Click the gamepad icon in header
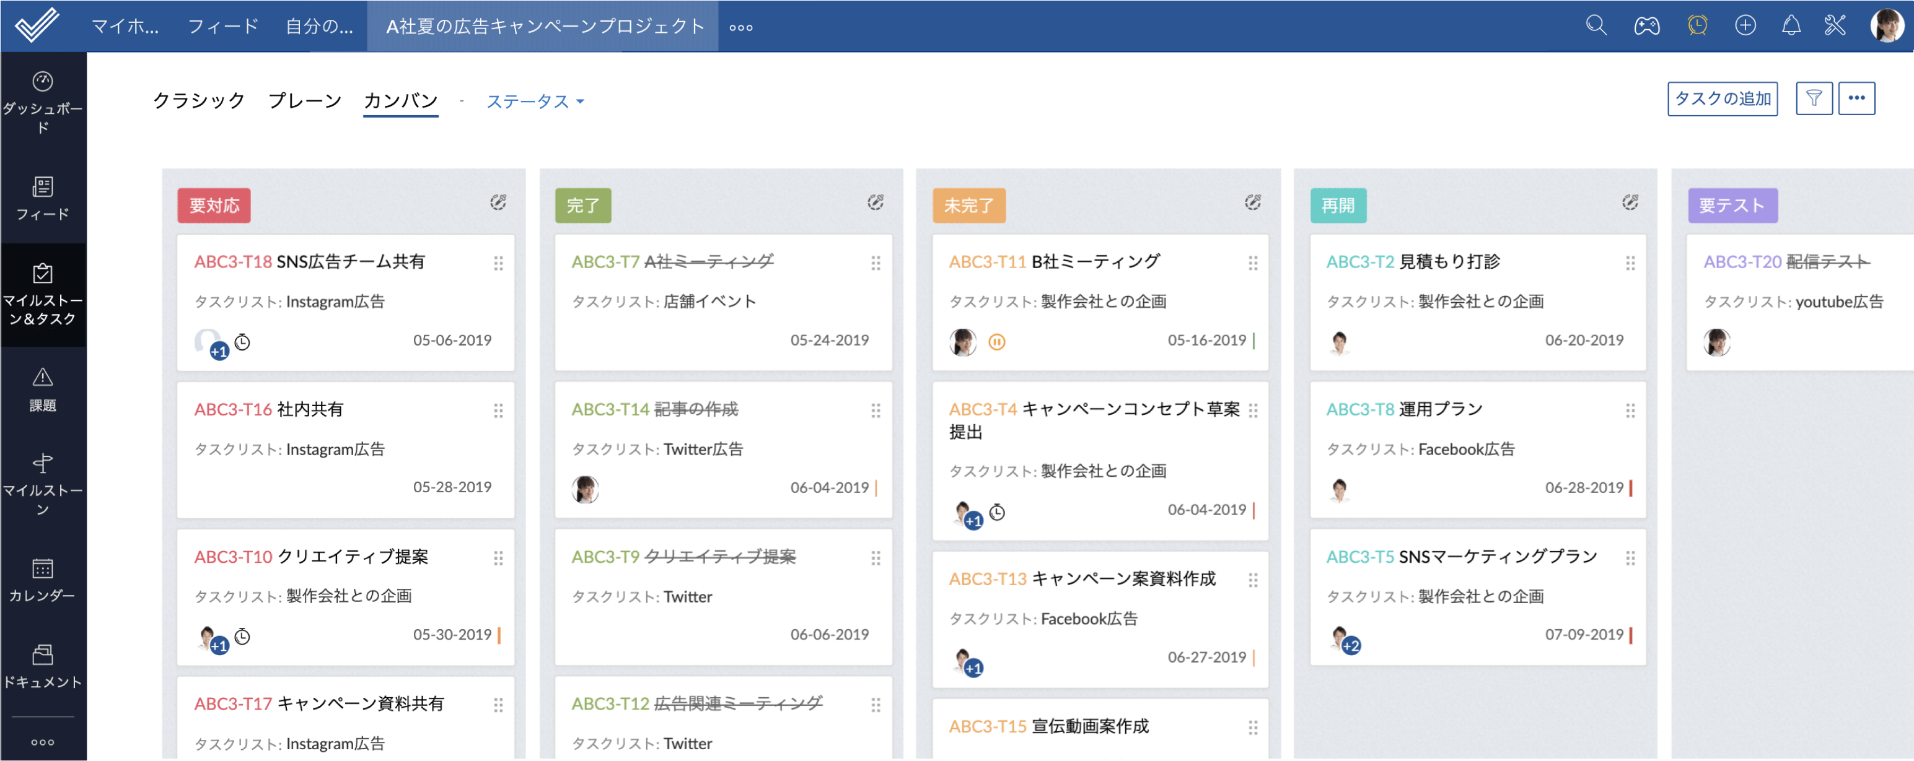1914x761 pixels. point(1646,26)
